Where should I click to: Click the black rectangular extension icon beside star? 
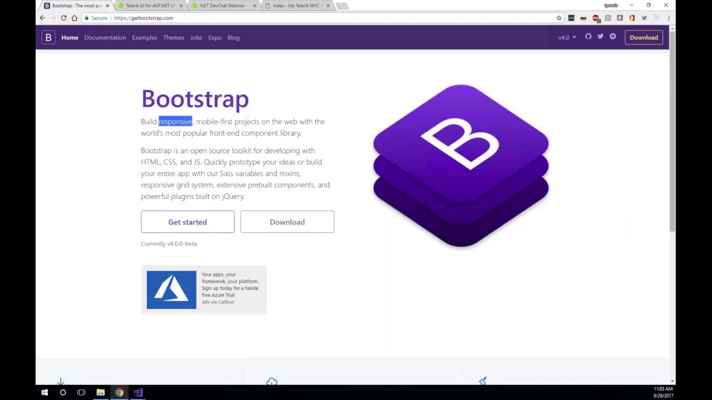tap(571, 18)
